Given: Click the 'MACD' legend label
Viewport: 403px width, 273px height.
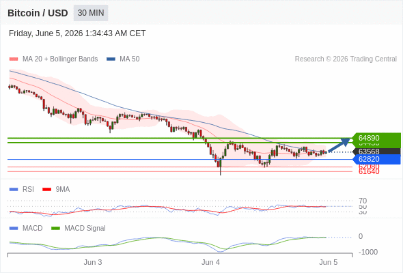Looking at the screenshot, I should [33, 228].
